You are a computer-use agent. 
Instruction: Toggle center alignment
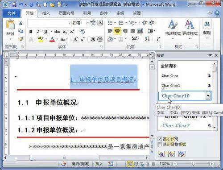point(117,31)
